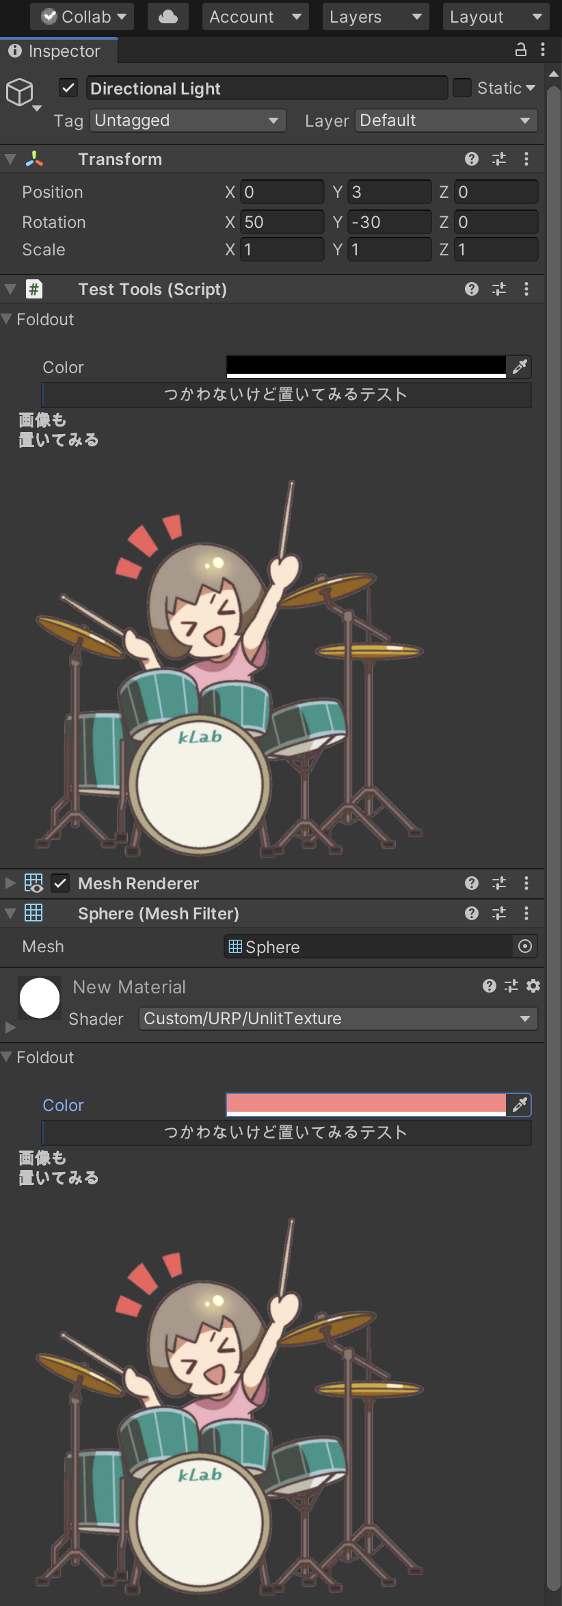Open the Mesh object picker circle

525,947
